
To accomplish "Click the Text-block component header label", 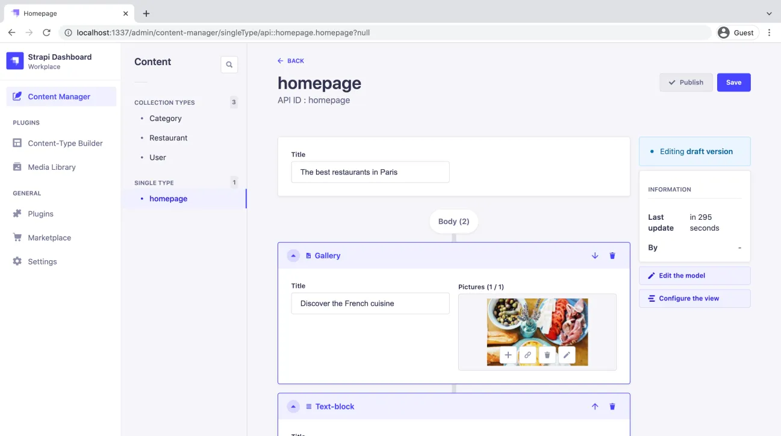I will pyautogui.click(x=335, y=406).
